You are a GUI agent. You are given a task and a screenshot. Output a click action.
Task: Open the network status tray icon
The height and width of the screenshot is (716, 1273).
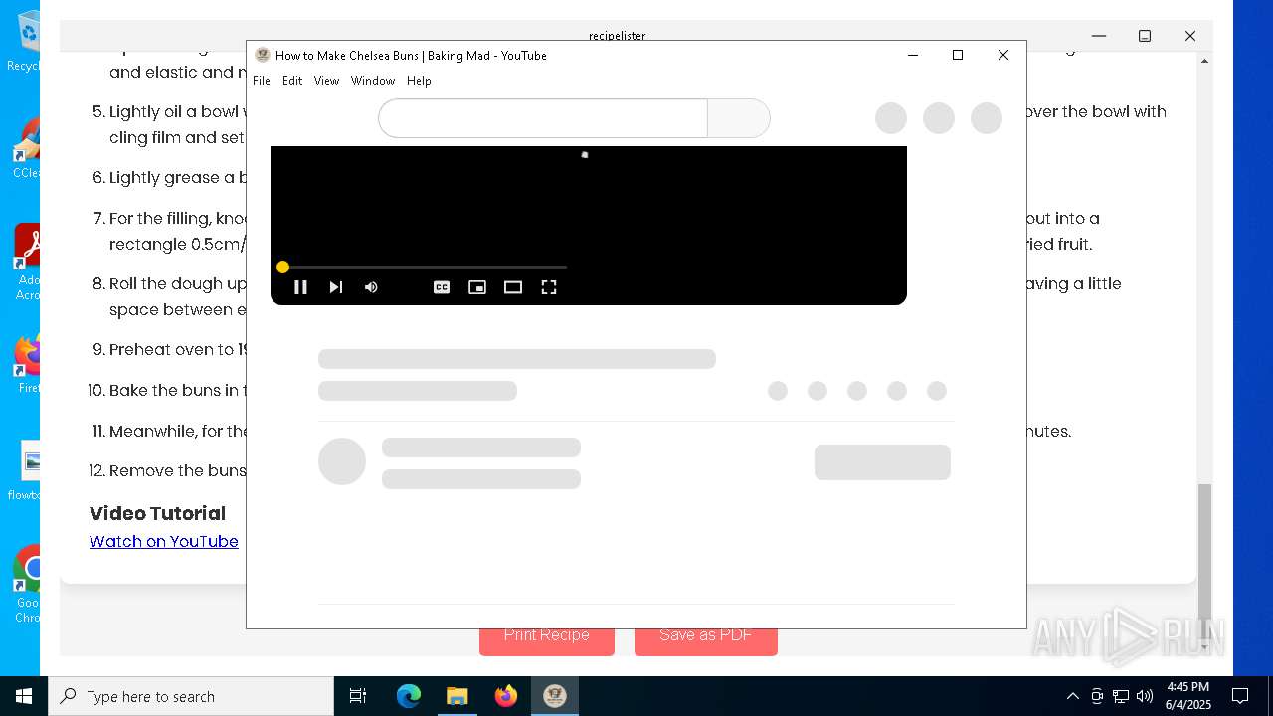1121,696
